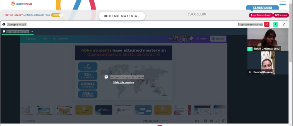Select slide thumbnail 102
293x126 pixels.
click(220, 110)
